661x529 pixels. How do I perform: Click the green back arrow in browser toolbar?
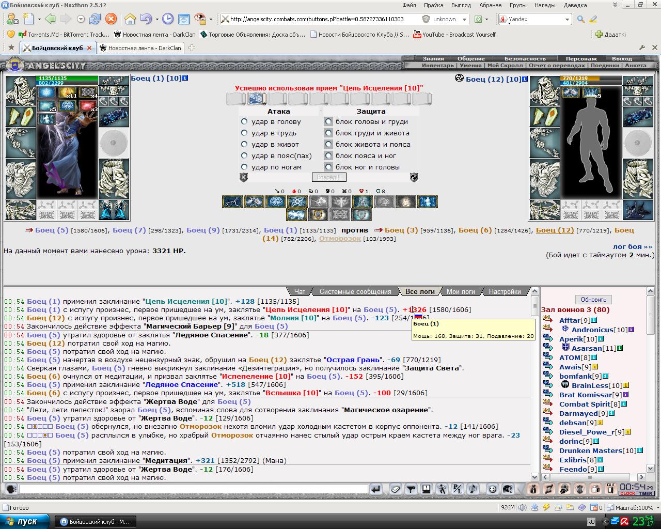(50, 19)
